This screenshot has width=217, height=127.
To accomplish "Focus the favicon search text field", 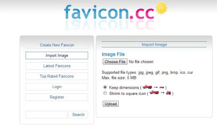I will pyautogui.click(x=46, y=115).
